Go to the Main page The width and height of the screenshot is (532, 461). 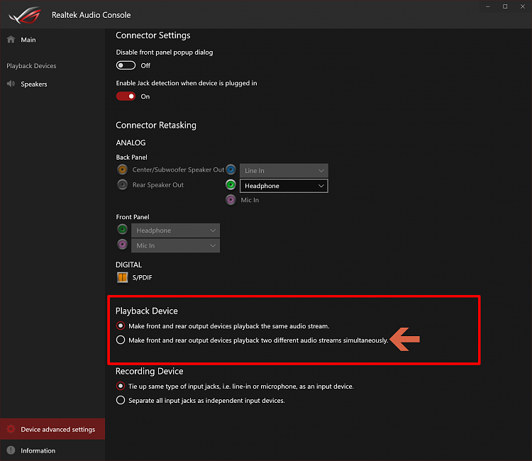[x=52, y=40]
